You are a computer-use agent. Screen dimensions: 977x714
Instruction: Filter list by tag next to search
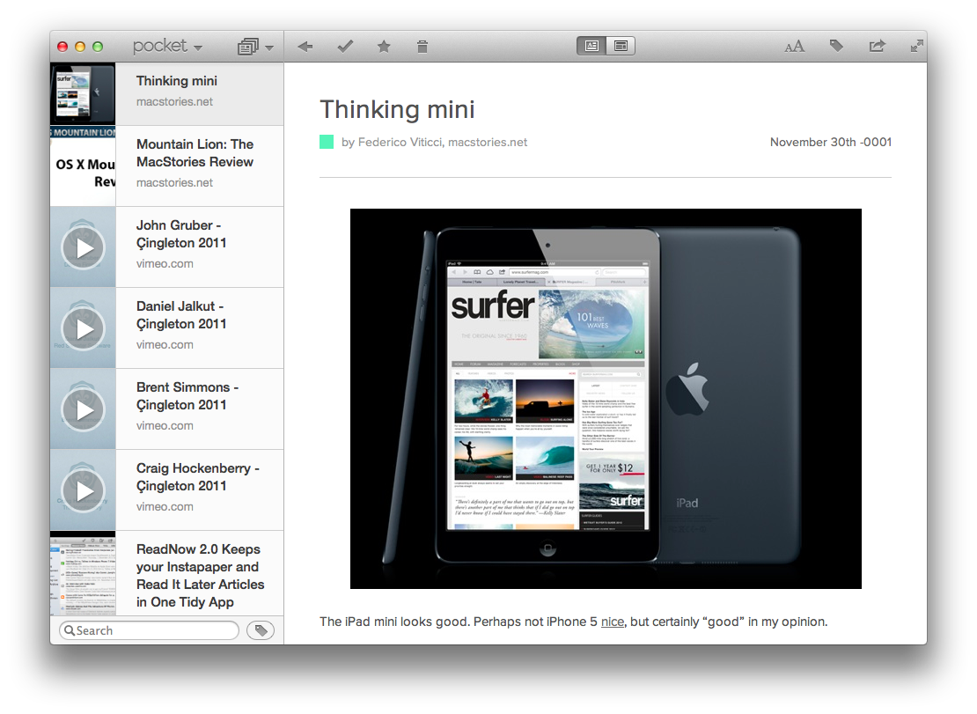(x=261, y=630)
